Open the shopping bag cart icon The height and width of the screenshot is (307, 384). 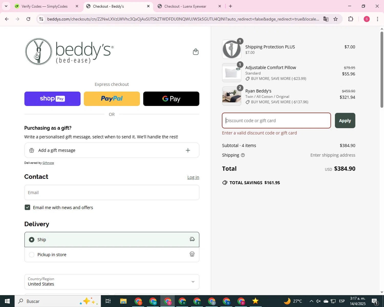coord(196,52)
